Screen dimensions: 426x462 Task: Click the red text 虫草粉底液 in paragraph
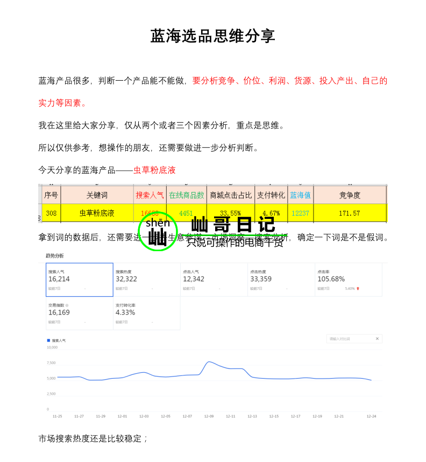click(154, 170)
